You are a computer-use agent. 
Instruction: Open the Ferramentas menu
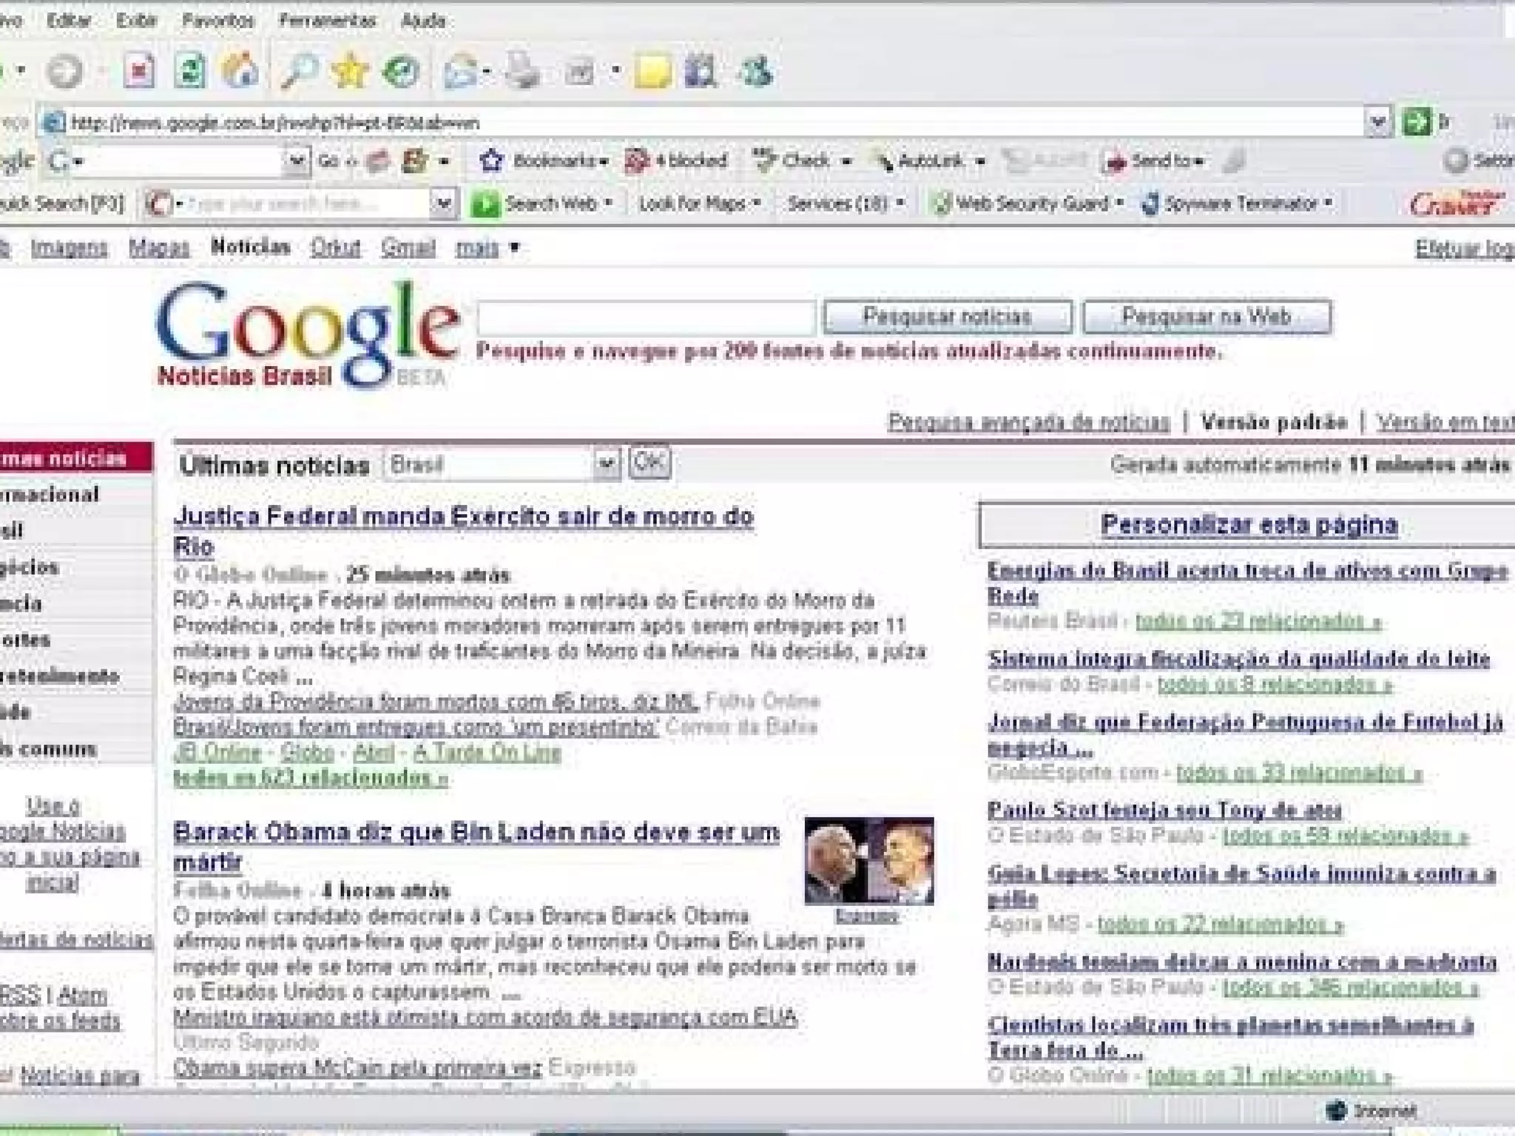point(327,20)
